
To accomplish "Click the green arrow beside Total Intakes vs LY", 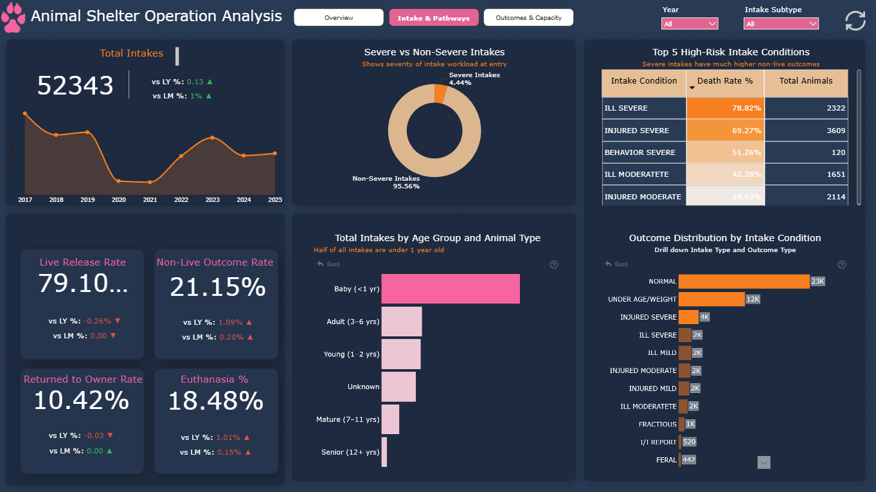I will point(210,82).
